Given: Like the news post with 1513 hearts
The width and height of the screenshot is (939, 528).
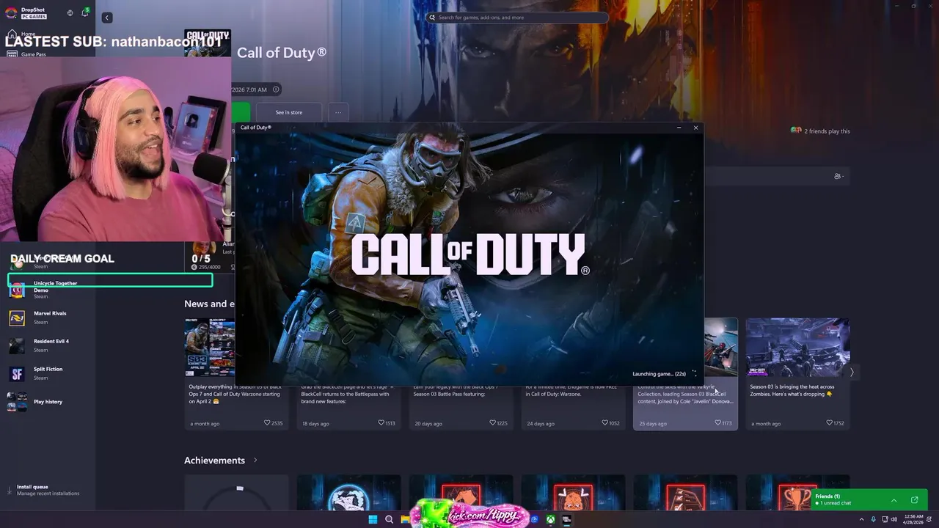Looking at the screenshot, I should pos(386,423).
